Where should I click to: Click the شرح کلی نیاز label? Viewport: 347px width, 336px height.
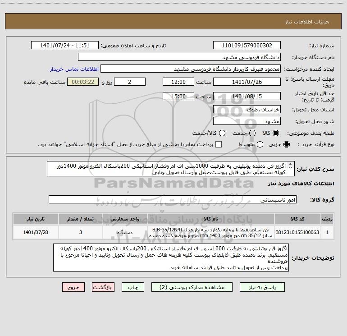[x=315, y=169]
